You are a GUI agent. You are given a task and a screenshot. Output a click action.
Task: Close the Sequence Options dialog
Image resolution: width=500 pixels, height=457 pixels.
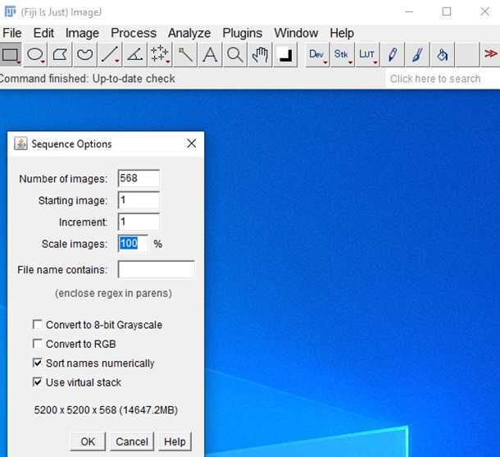point(191,144)
